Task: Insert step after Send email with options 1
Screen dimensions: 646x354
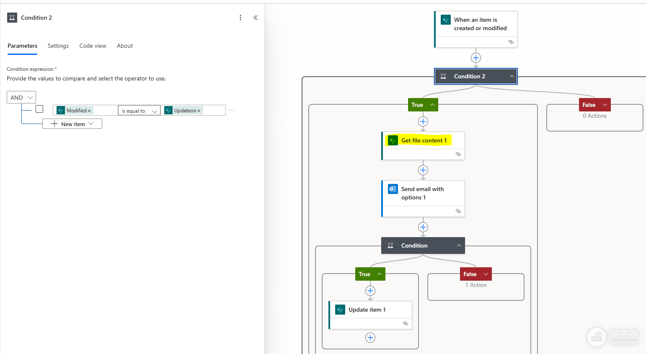Action: tap(423, 227)
